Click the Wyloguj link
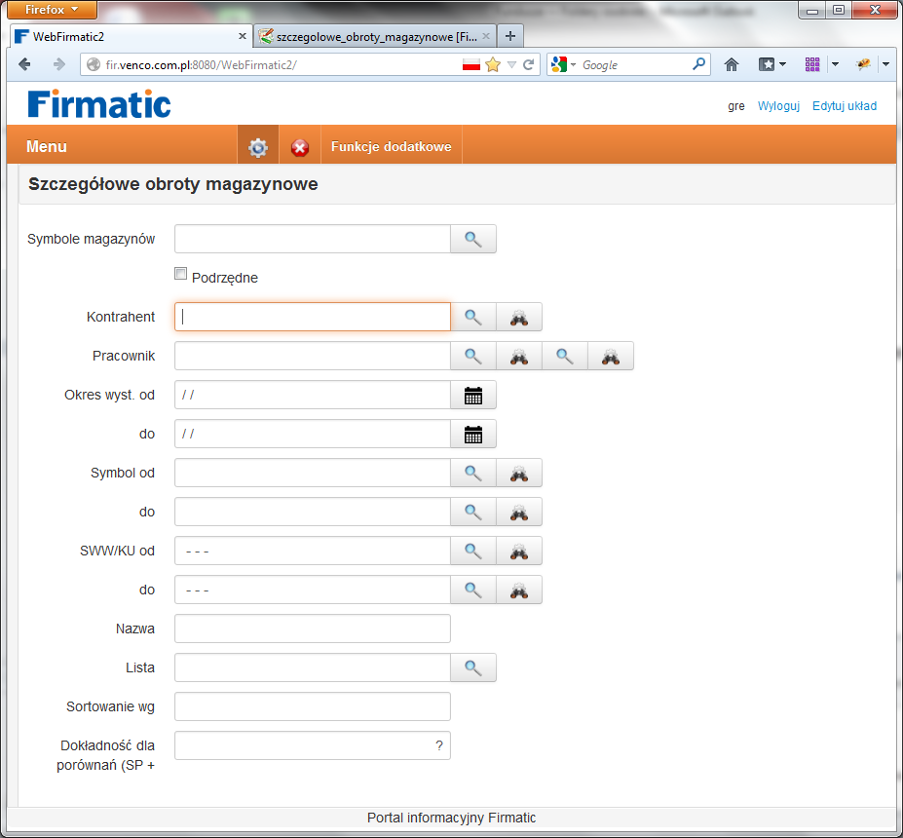Viewport: 903px width, 838px height. (778, 105)
